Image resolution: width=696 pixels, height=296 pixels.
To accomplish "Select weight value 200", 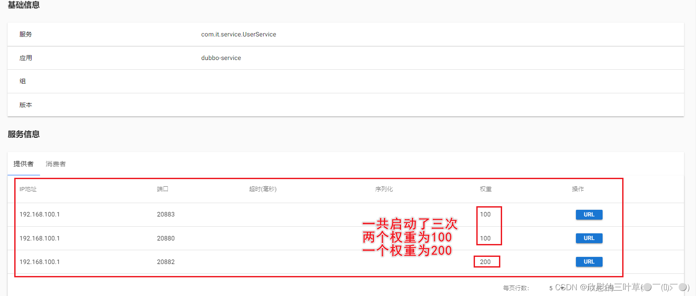I will (485, 262).
